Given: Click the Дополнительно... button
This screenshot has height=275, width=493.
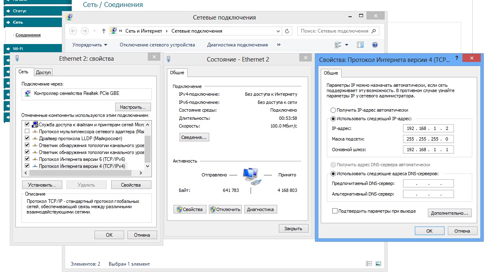Looking at the screenshot, I should click(x=449, y=213).
